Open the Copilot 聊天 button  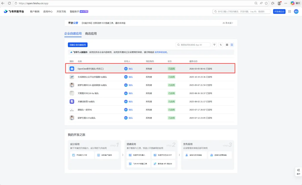(x=295, y=3)
